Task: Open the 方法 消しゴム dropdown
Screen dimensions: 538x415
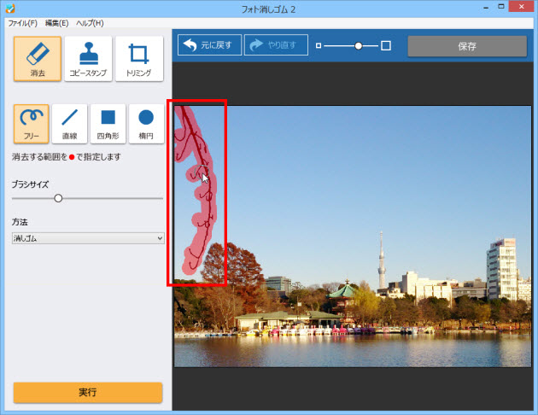Action: [88, 238]
